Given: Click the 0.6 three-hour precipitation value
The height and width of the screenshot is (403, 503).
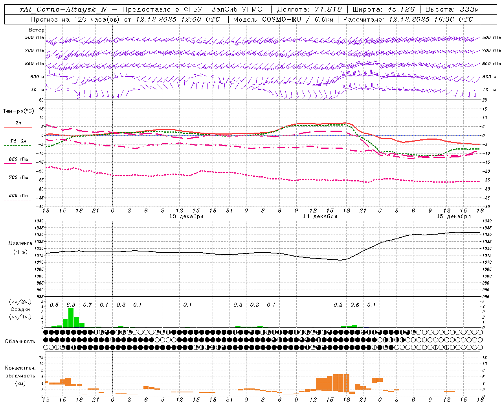Looking at the screenshot, I should coord(354,305).
